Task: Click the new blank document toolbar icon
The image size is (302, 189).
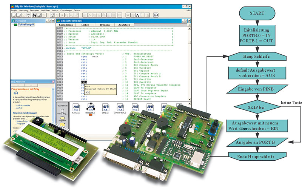Action: (x=14, y=15)
